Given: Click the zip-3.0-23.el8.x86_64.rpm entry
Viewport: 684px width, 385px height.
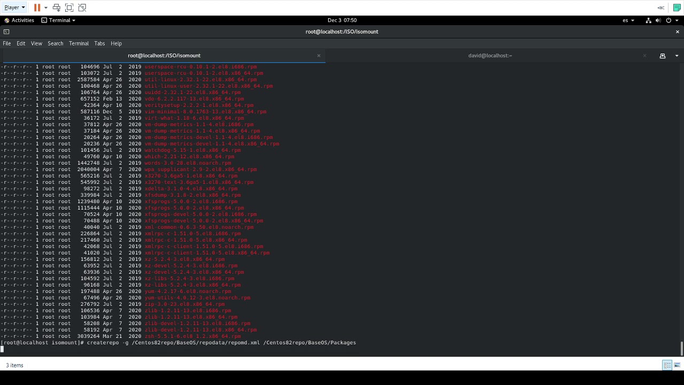Looking at the screenshot, I should pyautogui.click(x=184, y=304).
